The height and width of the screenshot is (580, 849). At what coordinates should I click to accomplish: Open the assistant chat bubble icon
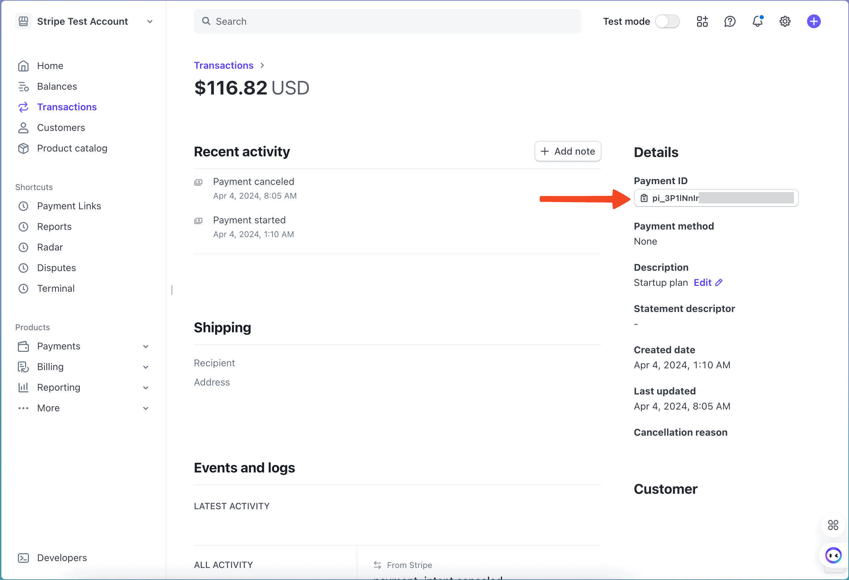(x=833, y=556)
